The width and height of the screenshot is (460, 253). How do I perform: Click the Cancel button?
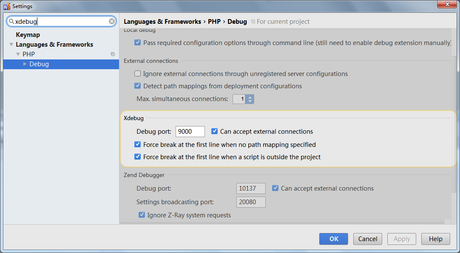pyautogui.click(x=368, y=239)
